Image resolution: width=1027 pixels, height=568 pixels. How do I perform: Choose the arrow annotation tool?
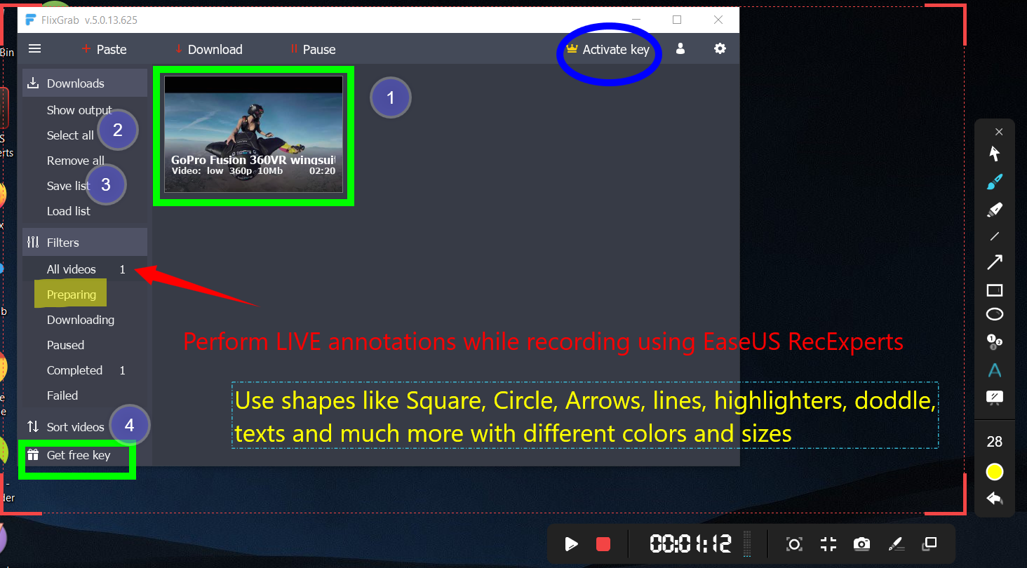coord(994,262)
